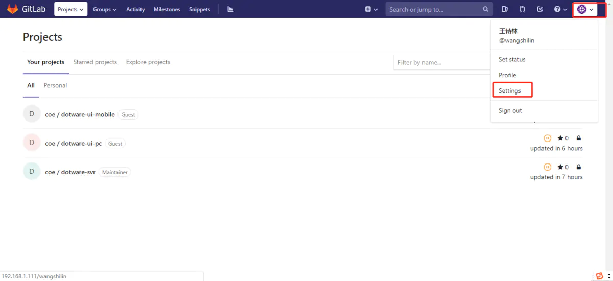613x281 pixels.
Task: Click dotware-ui-mobile project avatar D
Action: 32,114
